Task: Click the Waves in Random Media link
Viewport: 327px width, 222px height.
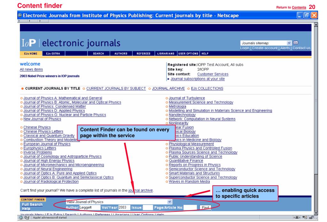Action: pyautogui.click(x=189, y=181)
